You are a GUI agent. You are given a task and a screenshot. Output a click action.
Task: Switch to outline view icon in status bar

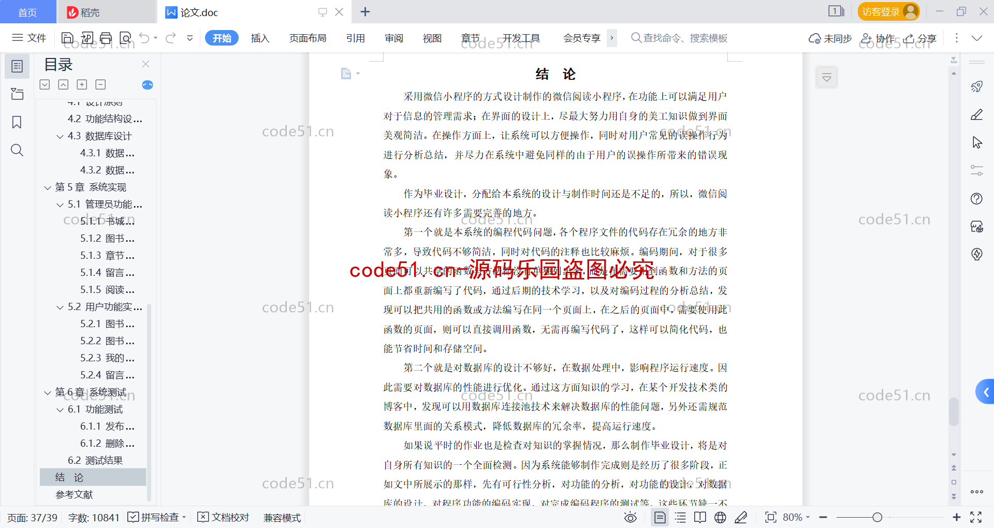click(680, 517)
